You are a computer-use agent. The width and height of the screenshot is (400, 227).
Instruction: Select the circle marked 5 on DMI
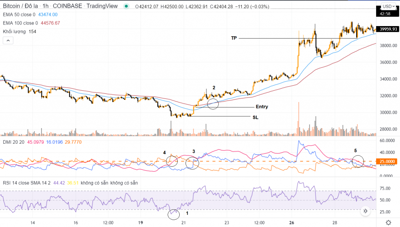358,161
